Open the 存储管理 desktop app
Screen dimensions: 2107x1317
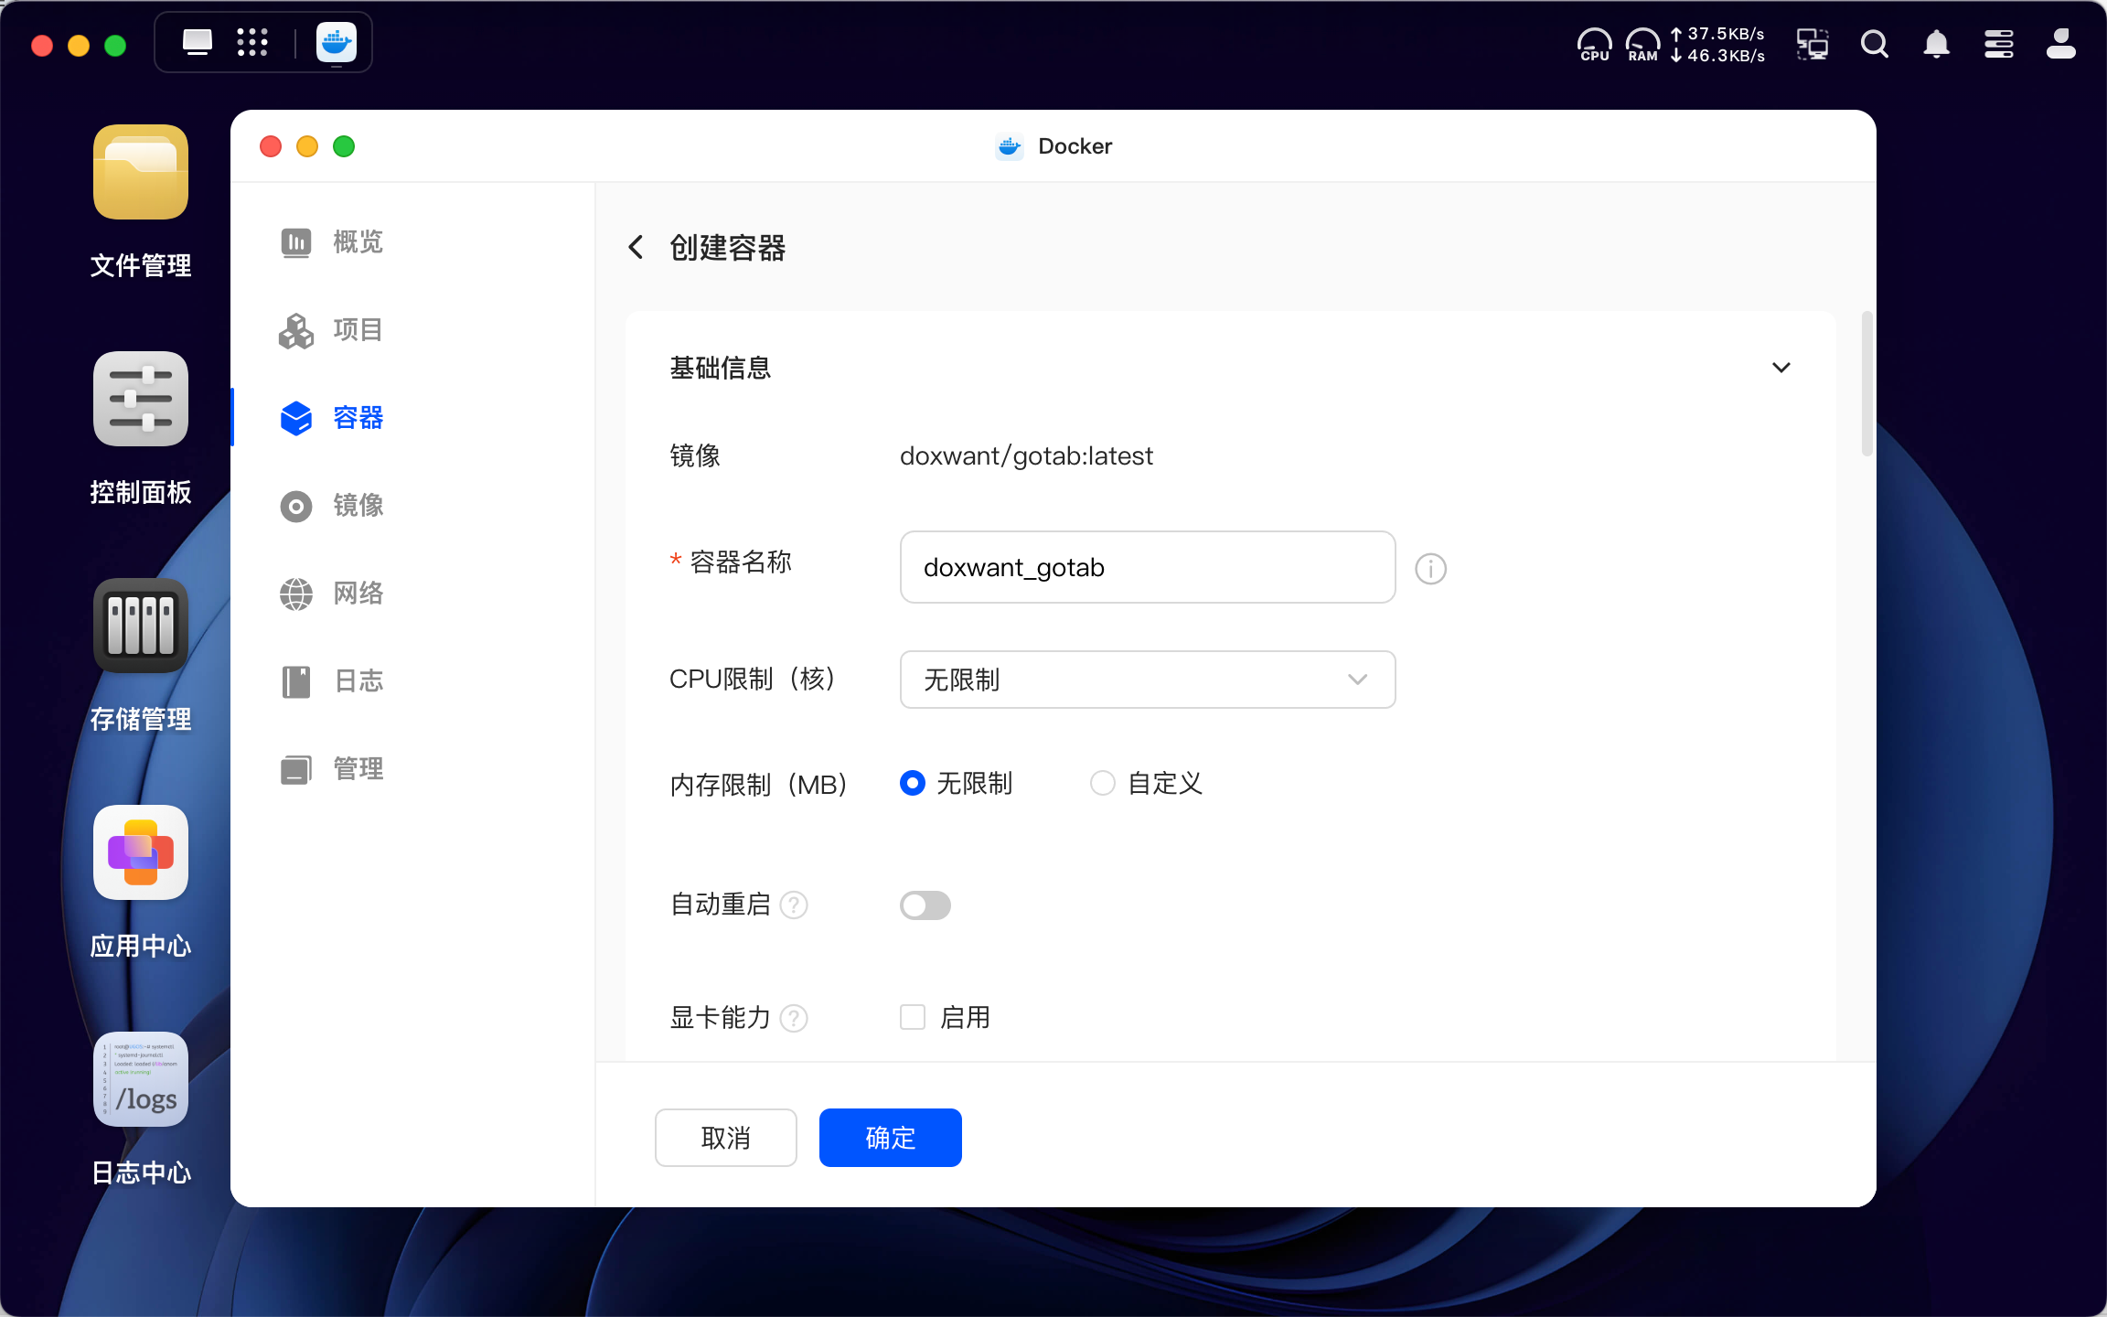141,626
